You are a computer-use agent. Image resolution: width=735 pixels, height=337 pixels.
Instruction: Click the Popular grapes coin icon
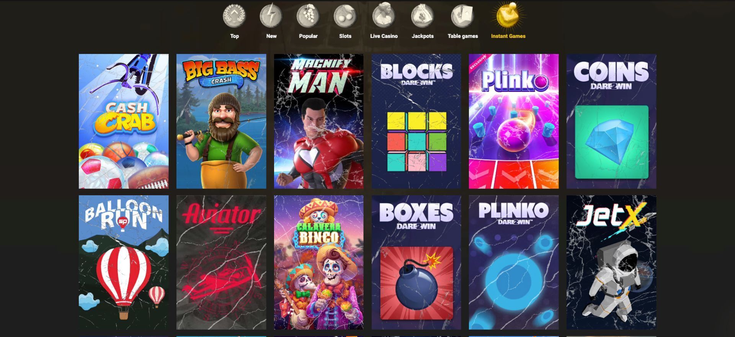tap(308, 16)
